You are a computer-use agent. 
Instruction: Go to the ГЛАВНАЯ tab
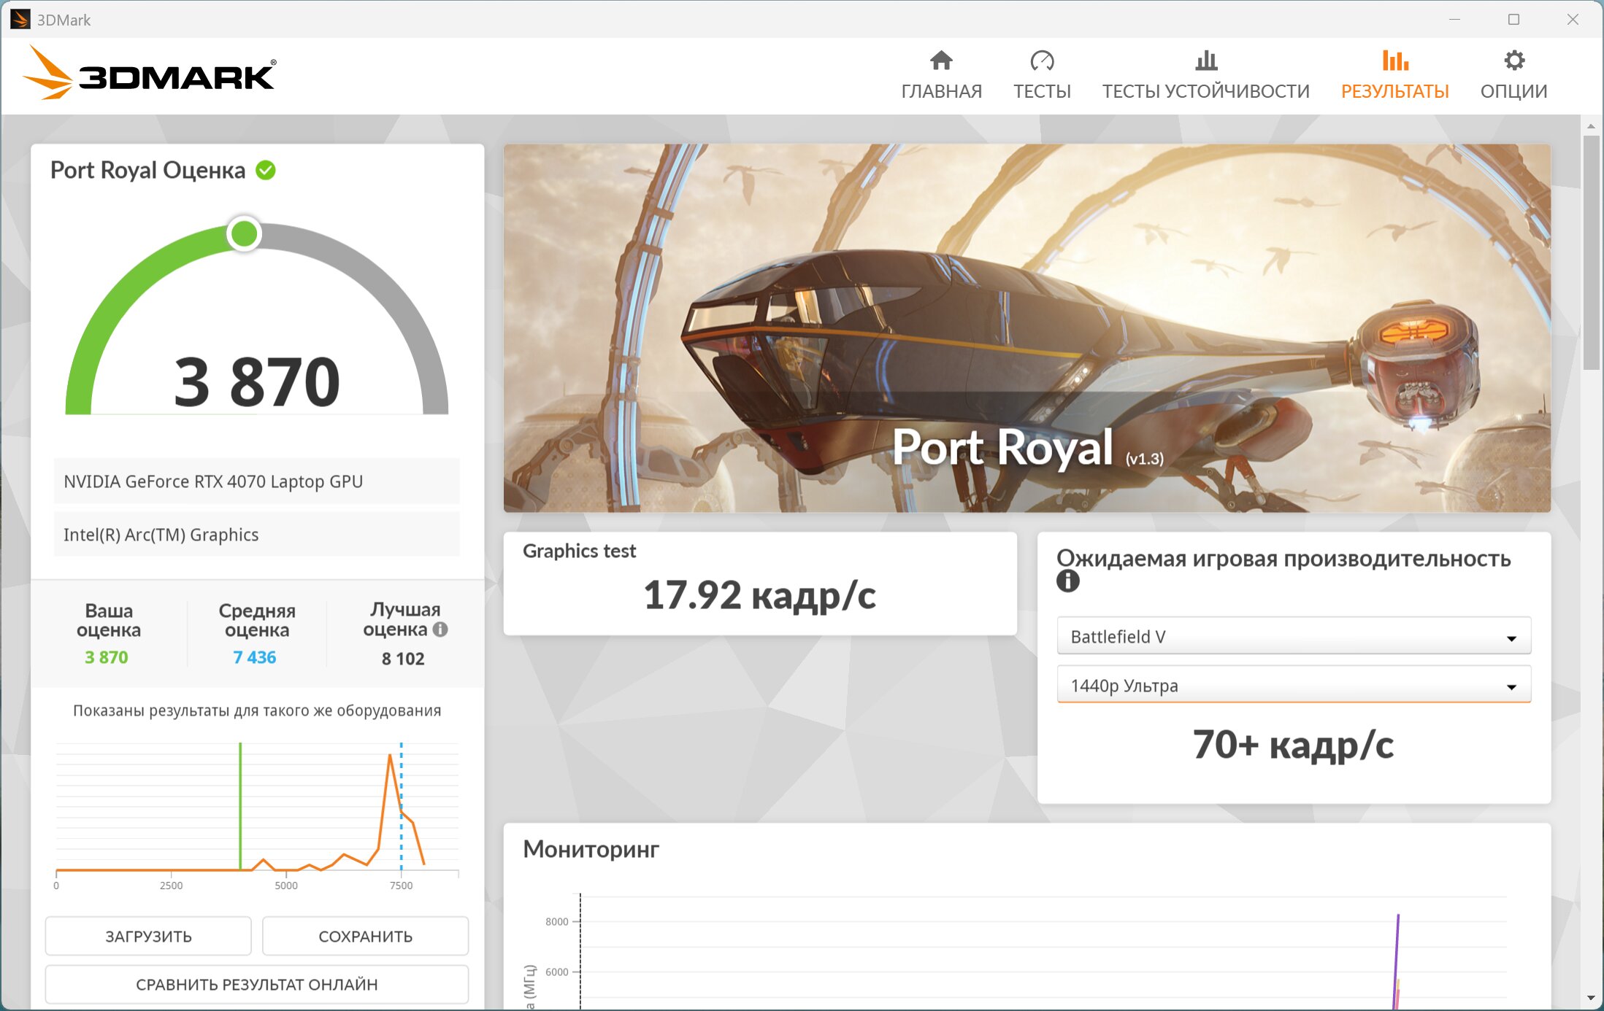click(x=941, y=91)
